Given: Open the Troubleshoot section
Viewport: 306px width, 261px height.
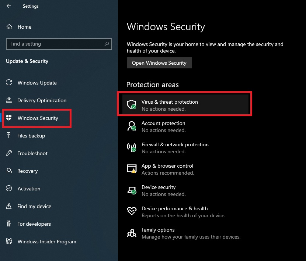Looking at the screenshot, I should (x=32, y=153).
